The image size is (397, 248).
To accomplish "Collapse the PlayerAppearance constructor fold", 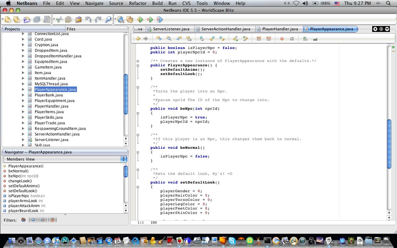I will (x=138, y=65).
